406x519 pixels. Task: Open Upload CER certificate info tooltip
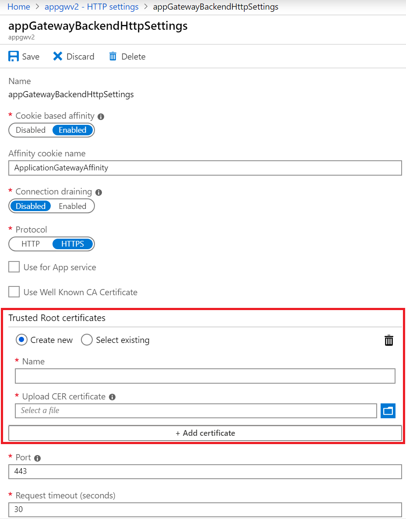click(112, 397)
